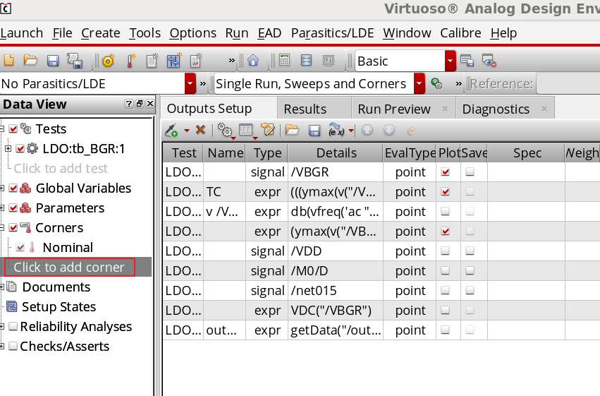600x396 pixels.
Task: Click the float panel icon in Data View
Action: [140, 104]
